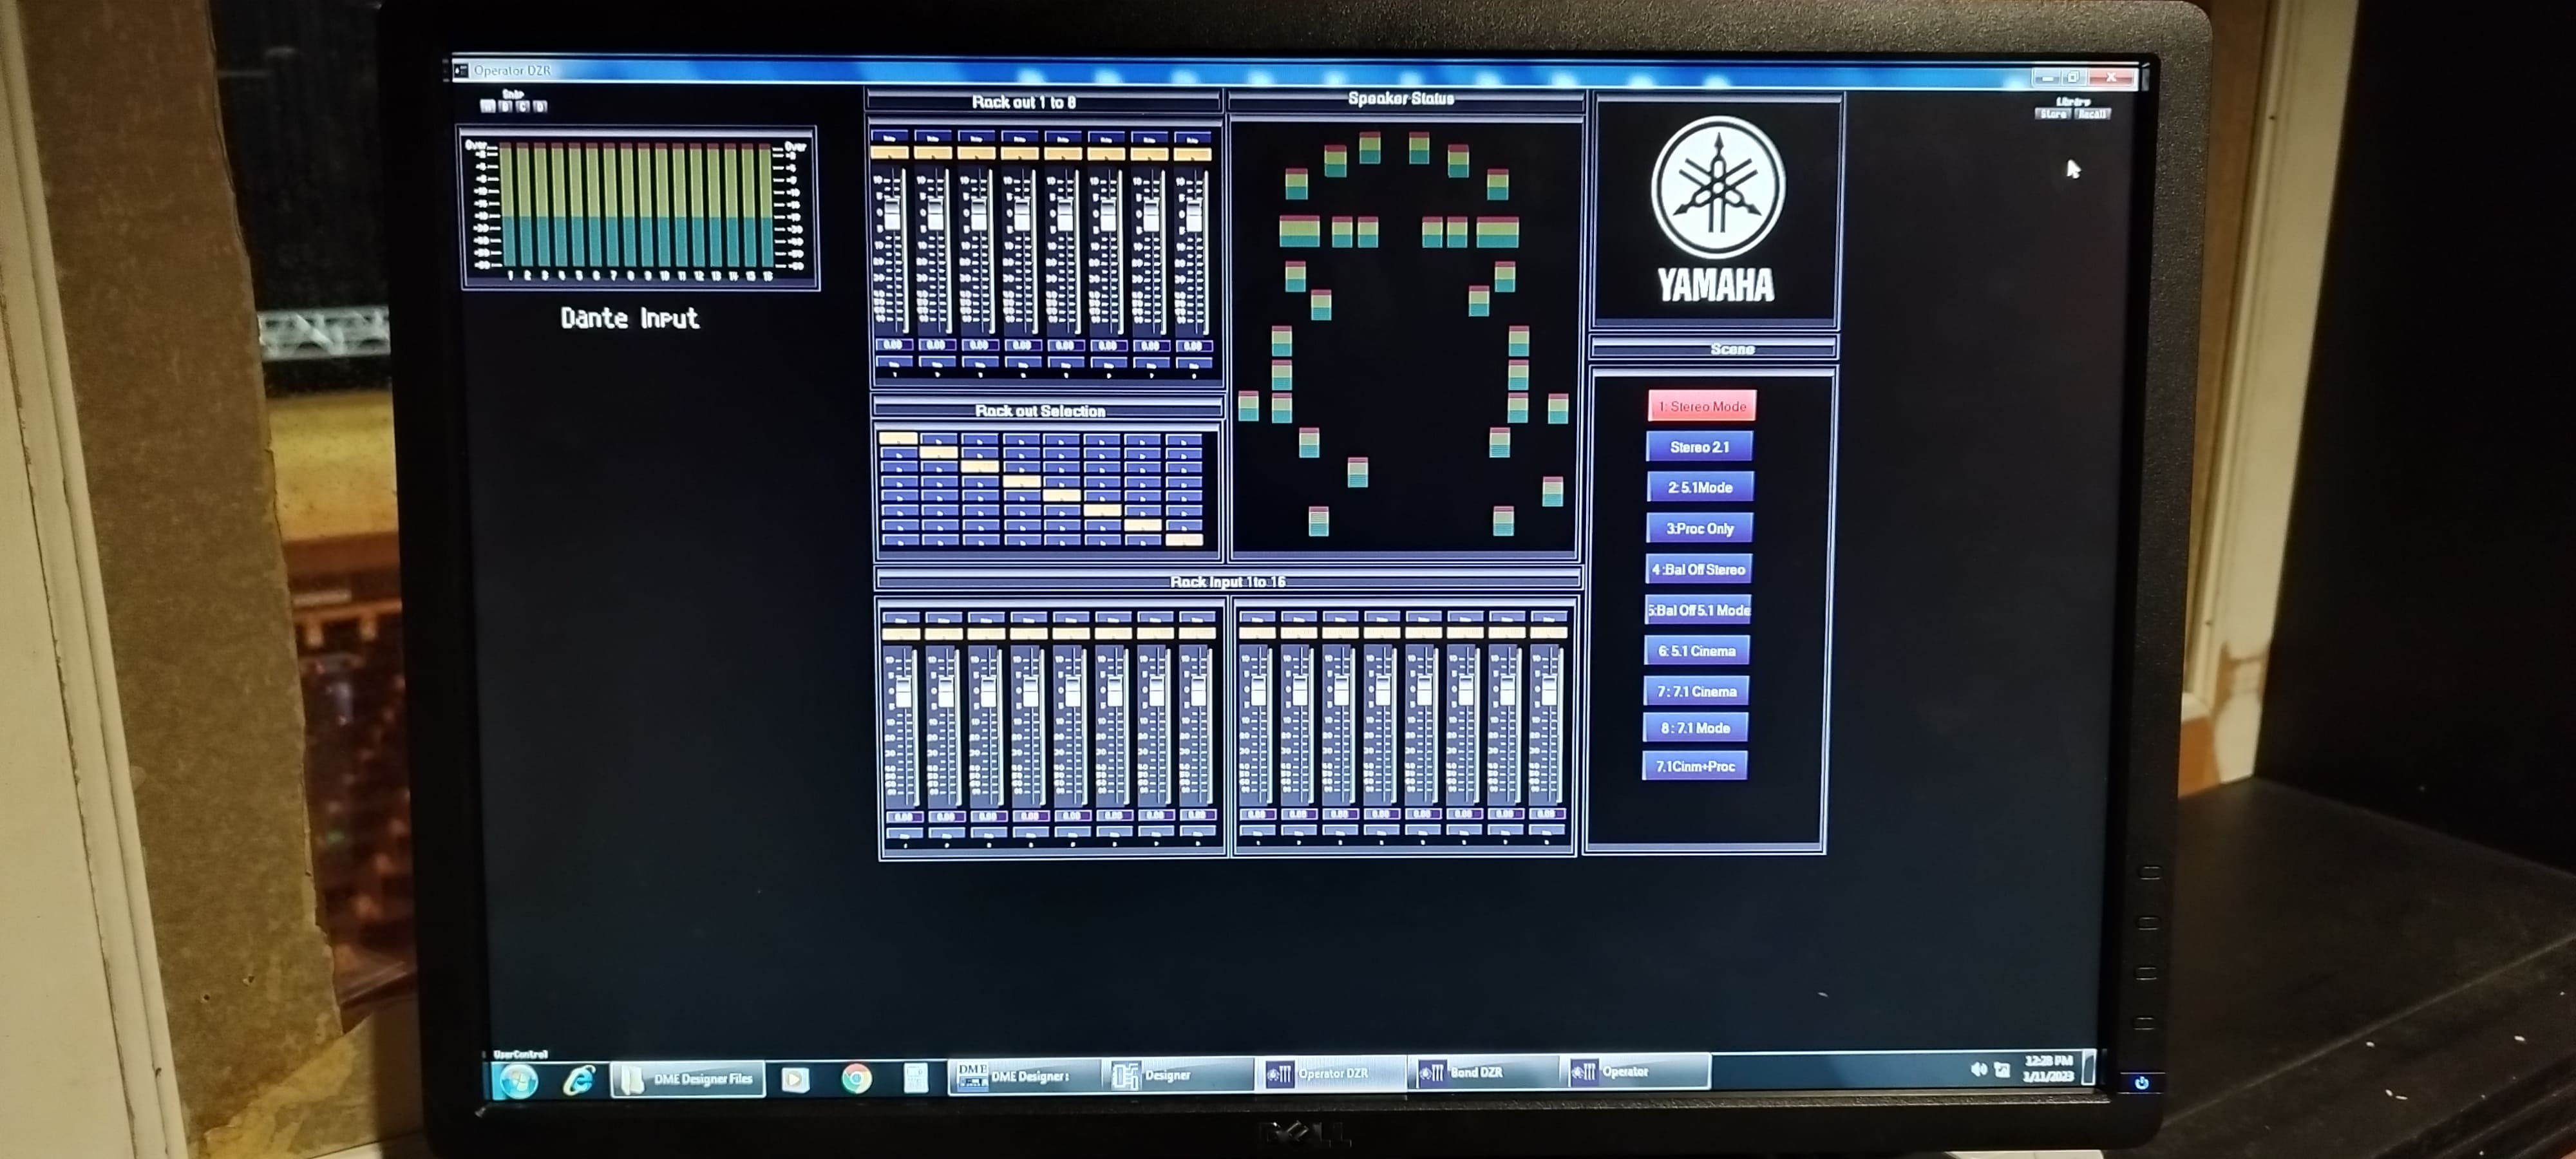Click the Library Store button
Viewport: 2576px width, 1159px height.
pos(2053,114)
